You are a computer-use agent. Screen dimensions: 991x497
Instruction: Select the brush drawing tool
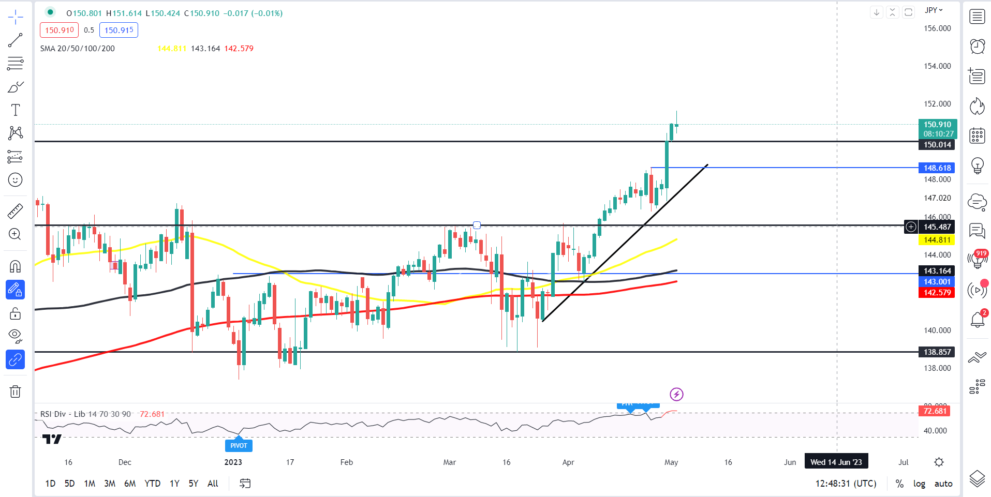[16, 87]
